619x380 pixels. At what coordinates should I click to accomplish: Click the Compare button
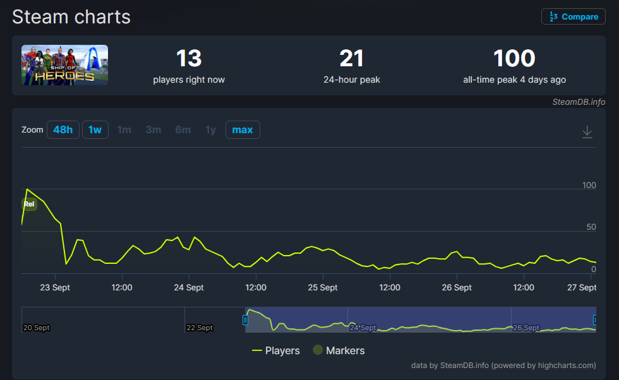[574, 16]
